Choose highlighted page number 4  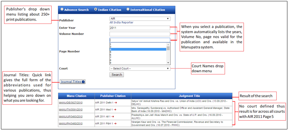click(138, 49)
